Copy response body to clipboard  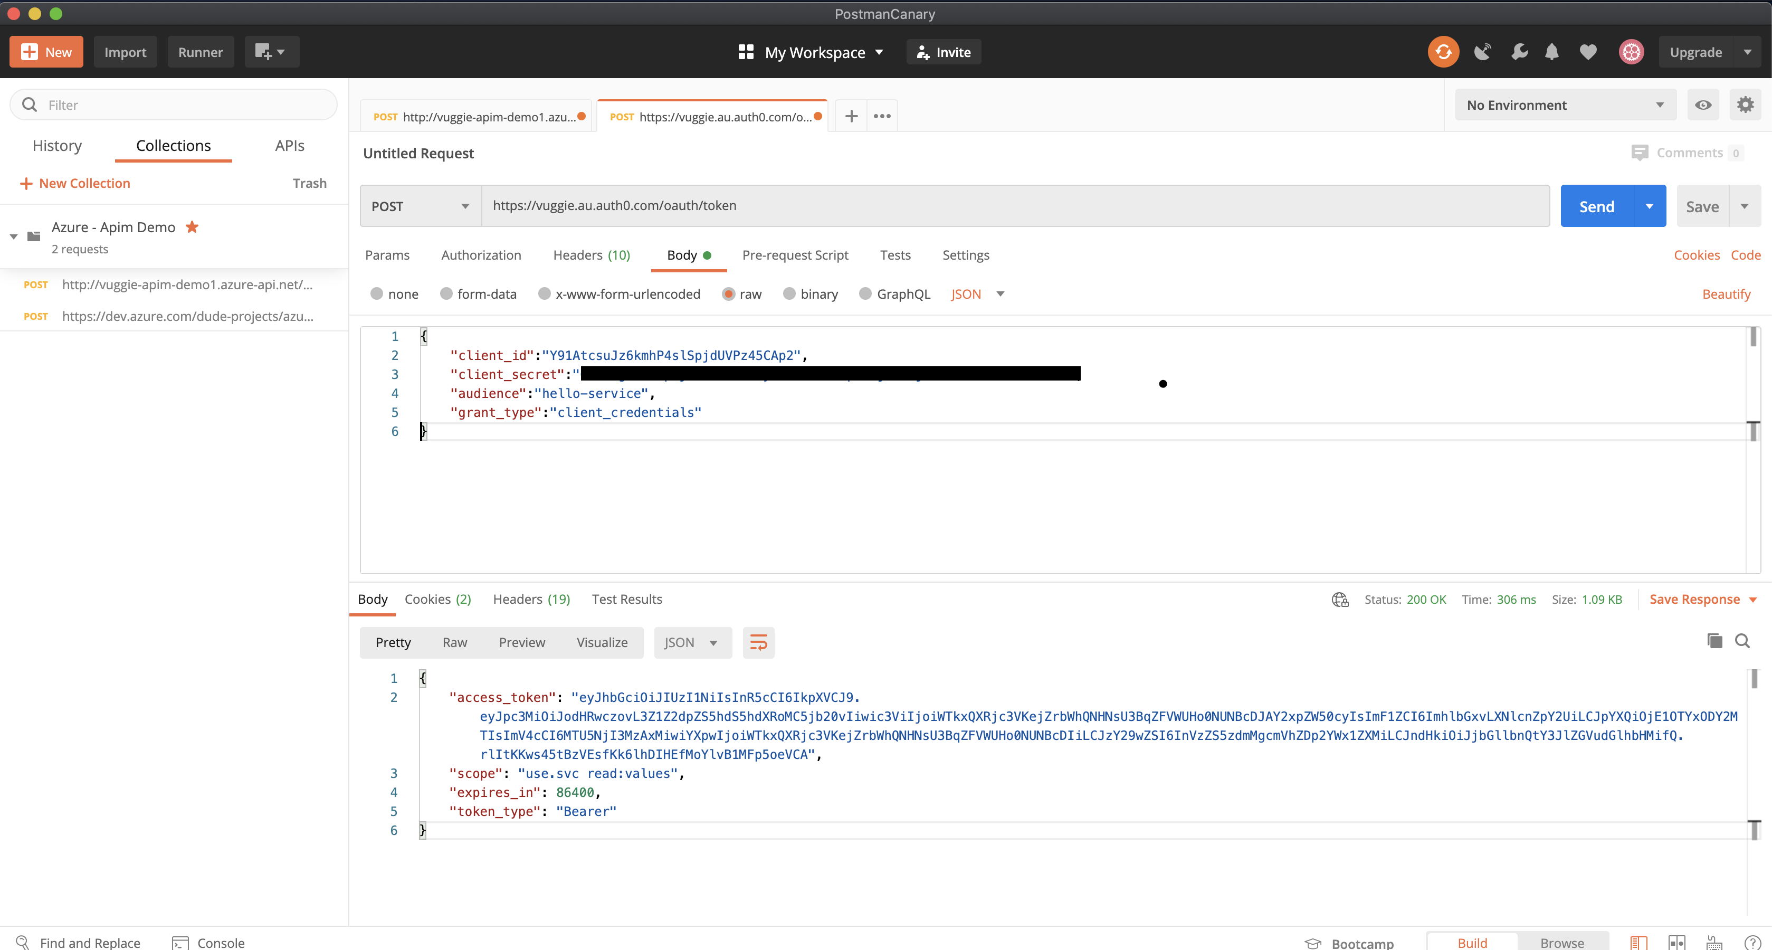point(1714,641)
